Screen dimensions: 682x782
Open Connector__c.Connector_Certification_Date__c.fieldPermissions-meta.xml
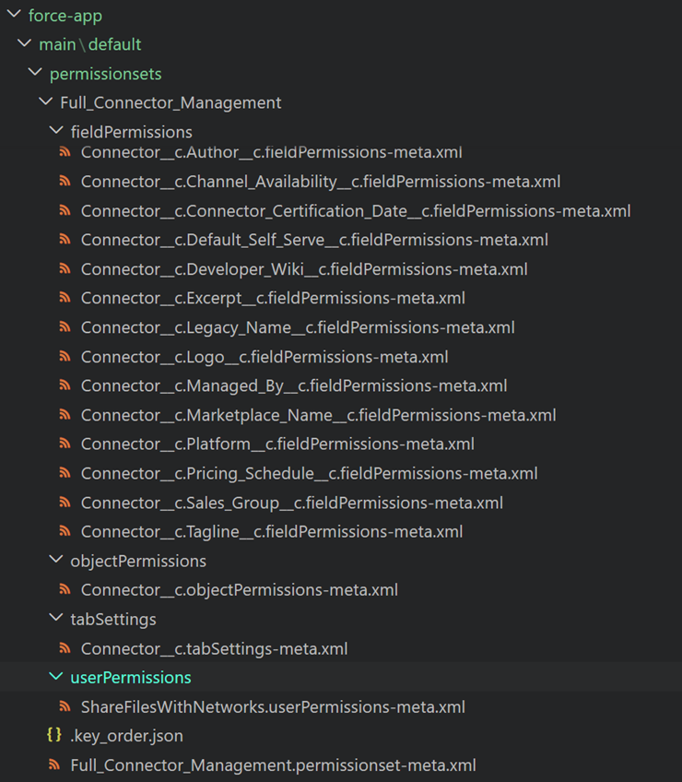(x=356, y=211)
